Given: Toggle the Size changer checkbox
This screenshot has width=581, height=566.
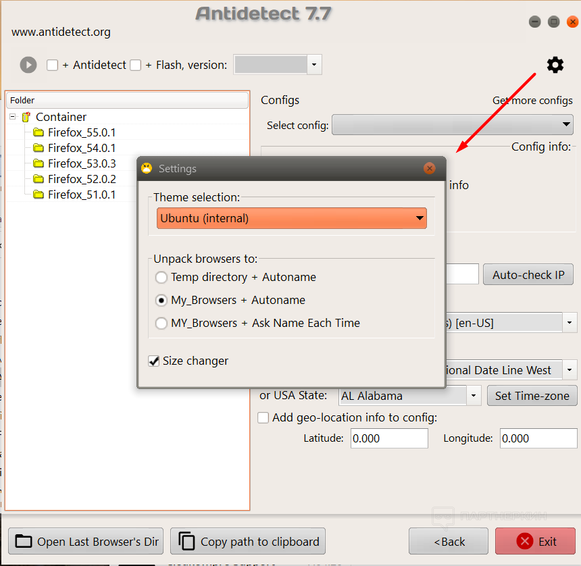Looking at the screenshot, I should tap(153, 361).
